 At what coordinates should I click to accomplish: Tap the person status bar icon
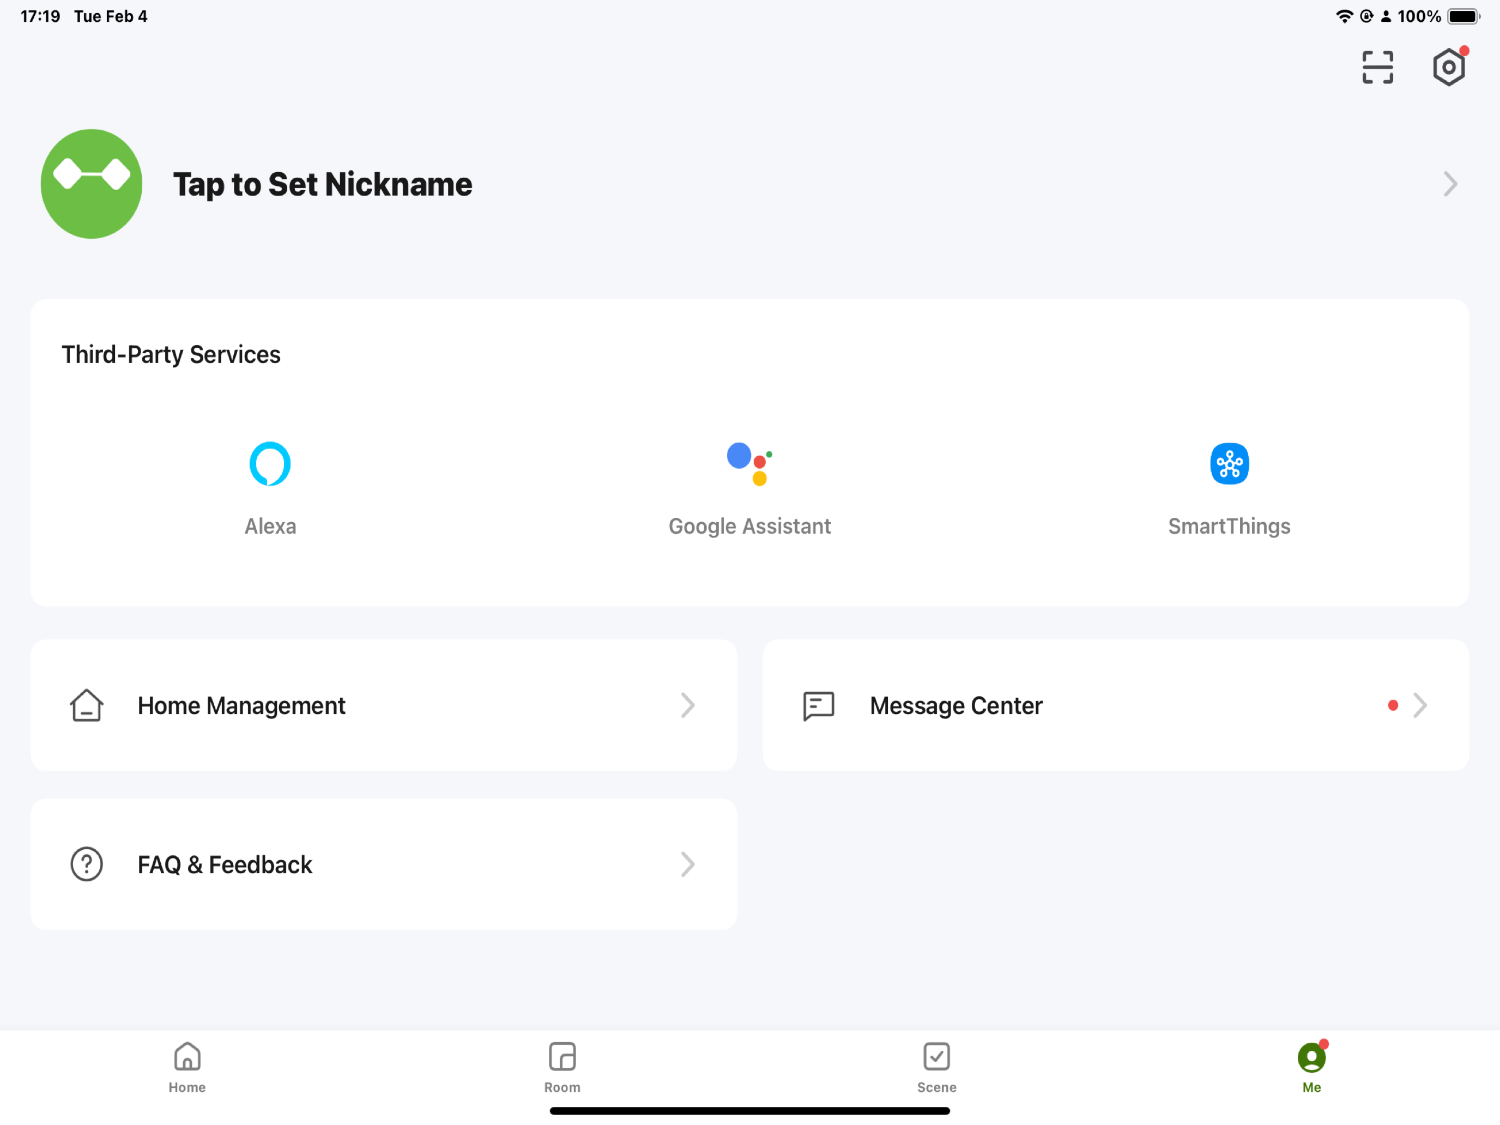[1386, 16]
